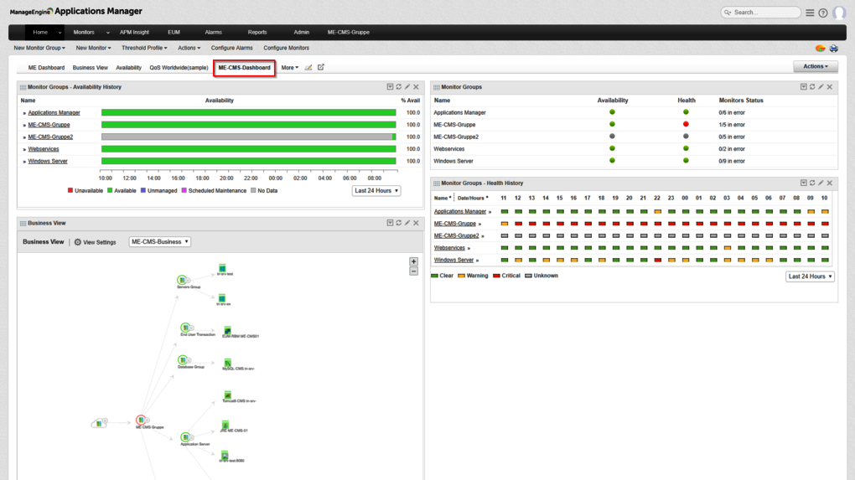The width and height of the screenshot is (855, 480).
Task: Click Configure Alarms link
Action: [x=231, y=48]
